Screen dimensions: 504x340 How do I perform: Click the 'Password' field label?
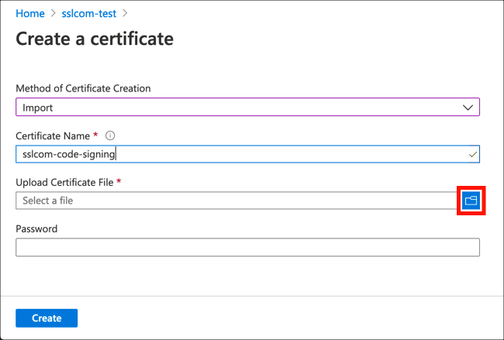[x=36, y=228]
